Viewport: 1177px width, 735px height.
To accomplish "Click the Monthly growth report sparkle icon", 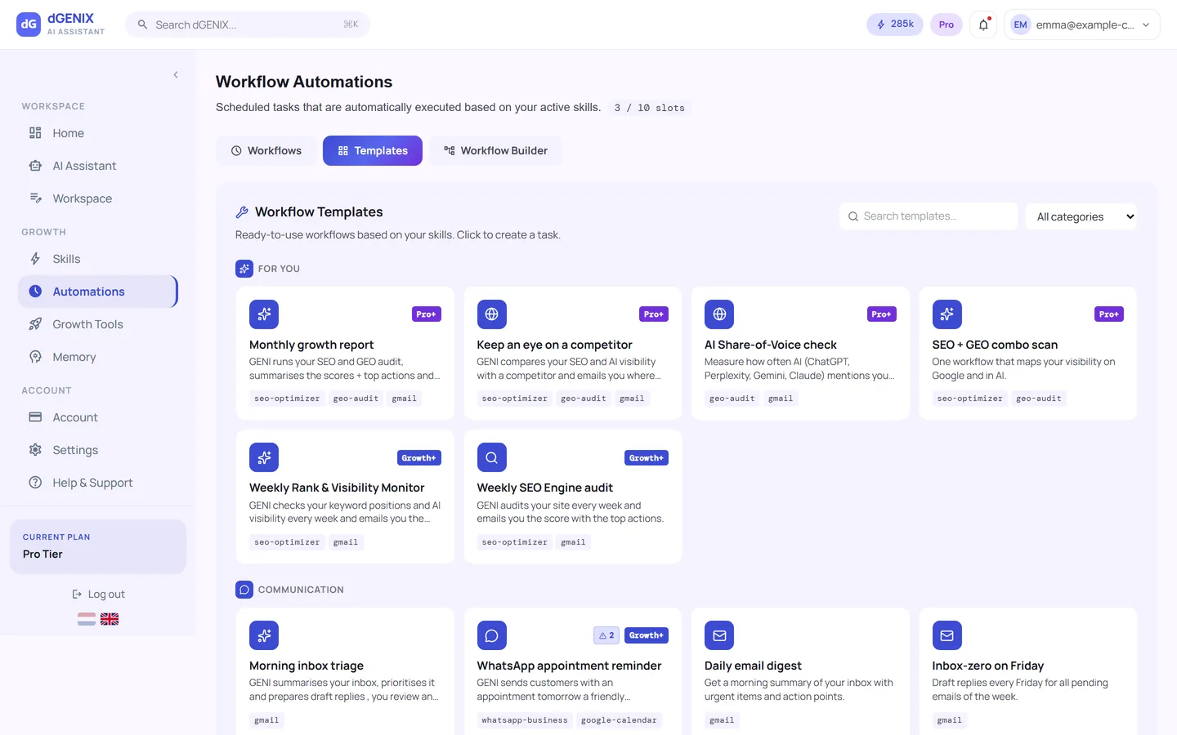I will click(264, 314).
